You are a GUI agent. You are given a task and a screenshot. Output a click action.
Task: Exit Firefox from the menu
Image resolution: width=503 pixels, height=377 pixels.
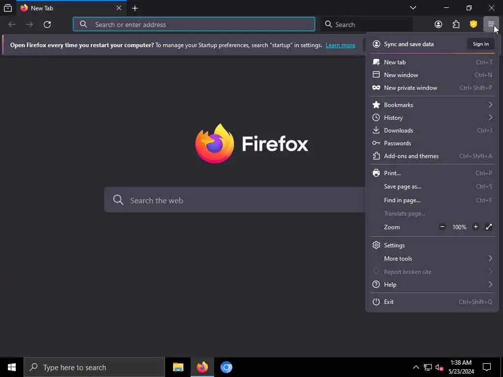[x=432, y=302]
